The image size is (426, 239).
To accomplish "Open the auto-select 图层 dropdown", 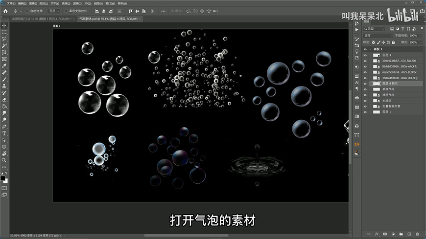I will coord(54,11).
